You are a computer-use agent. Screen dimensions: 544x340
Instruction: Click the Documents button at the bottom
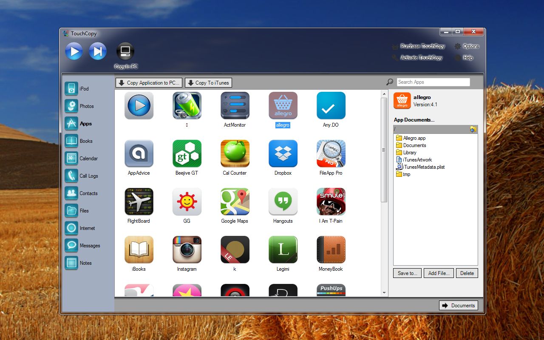click(x=459, y=306)
